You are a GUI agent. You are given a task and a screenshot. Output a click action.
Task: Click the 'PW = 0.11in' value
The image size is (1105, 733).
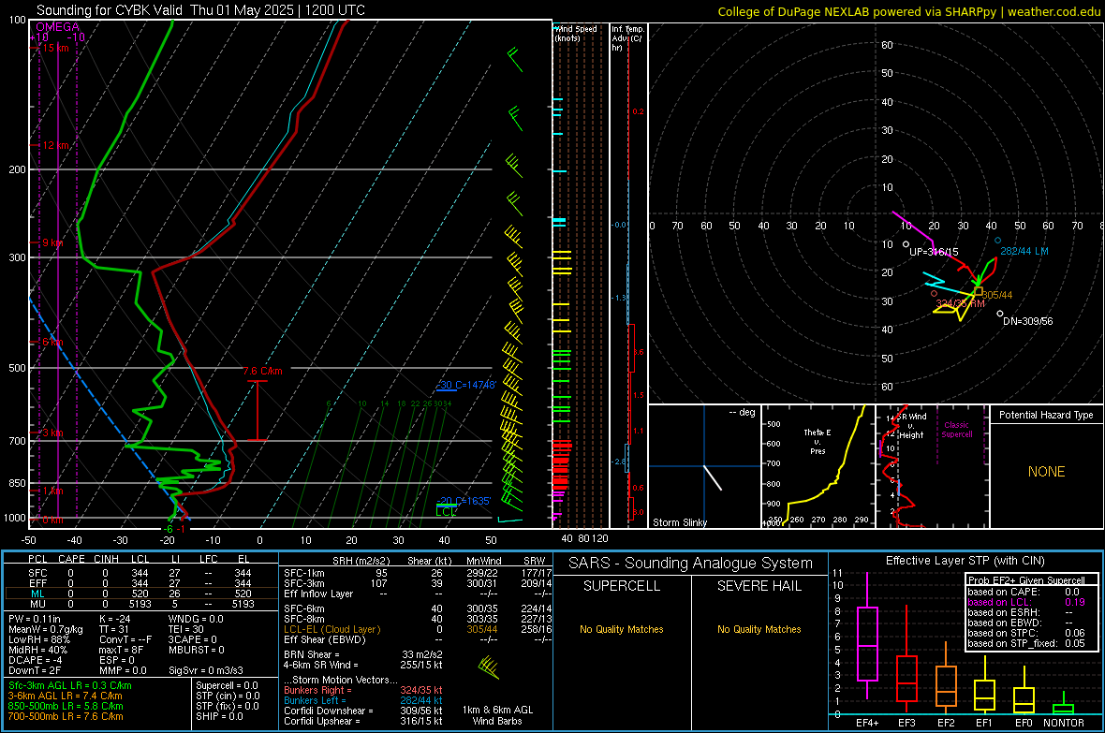point(35,619)
